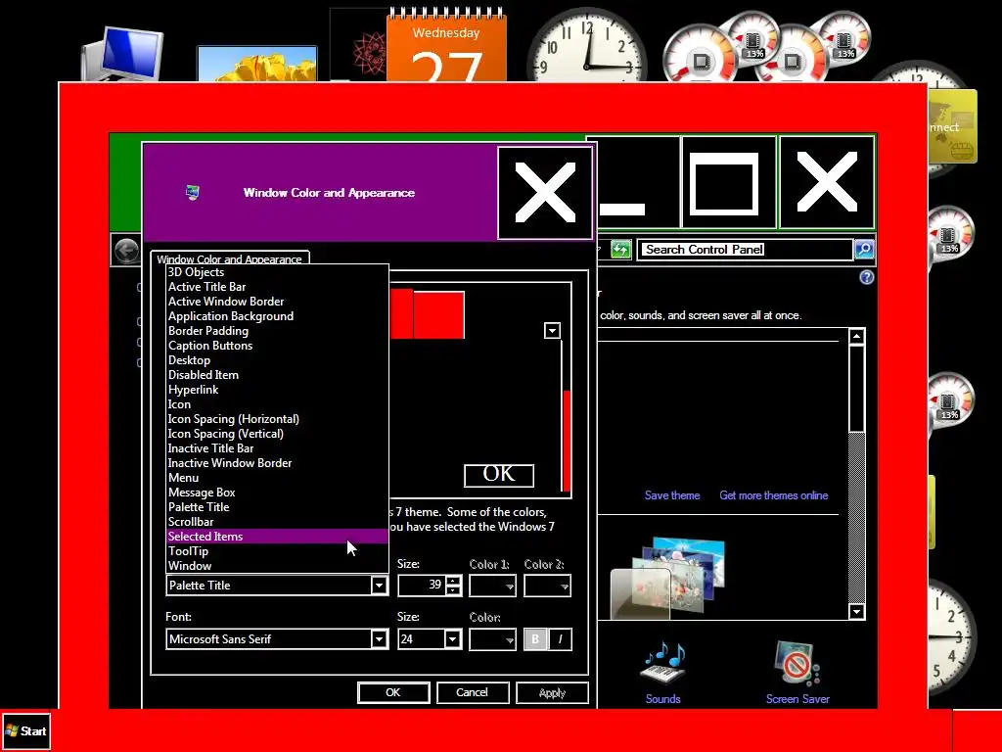The image size is (1002, 752).
Task: Pick Active Window Border option
Action: (x=277, y=302)
